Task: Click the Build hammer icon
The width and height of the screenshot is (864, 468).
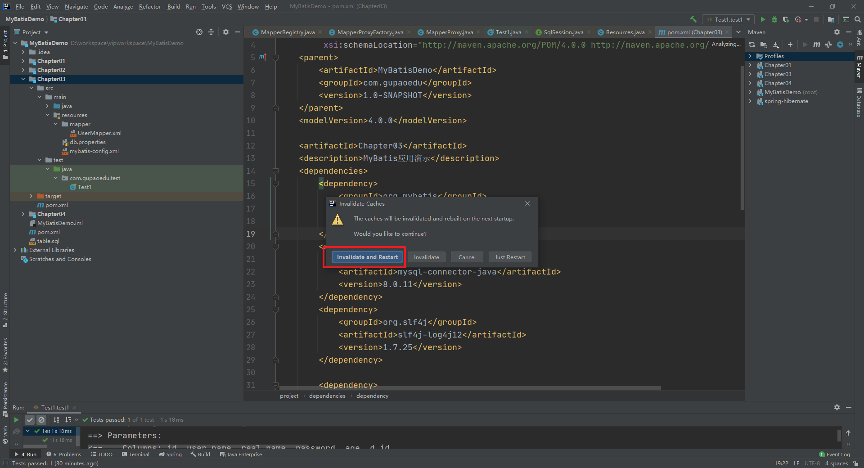Action: 693,19
